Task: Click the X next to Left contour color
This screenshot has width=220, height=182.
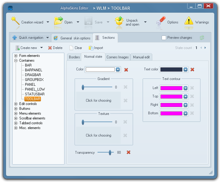Action: 192,88
